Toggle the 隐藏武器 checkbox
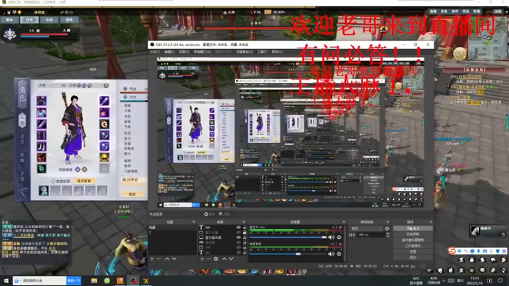The height and width of the screenshot is (286, 509). tap(53, 181)
